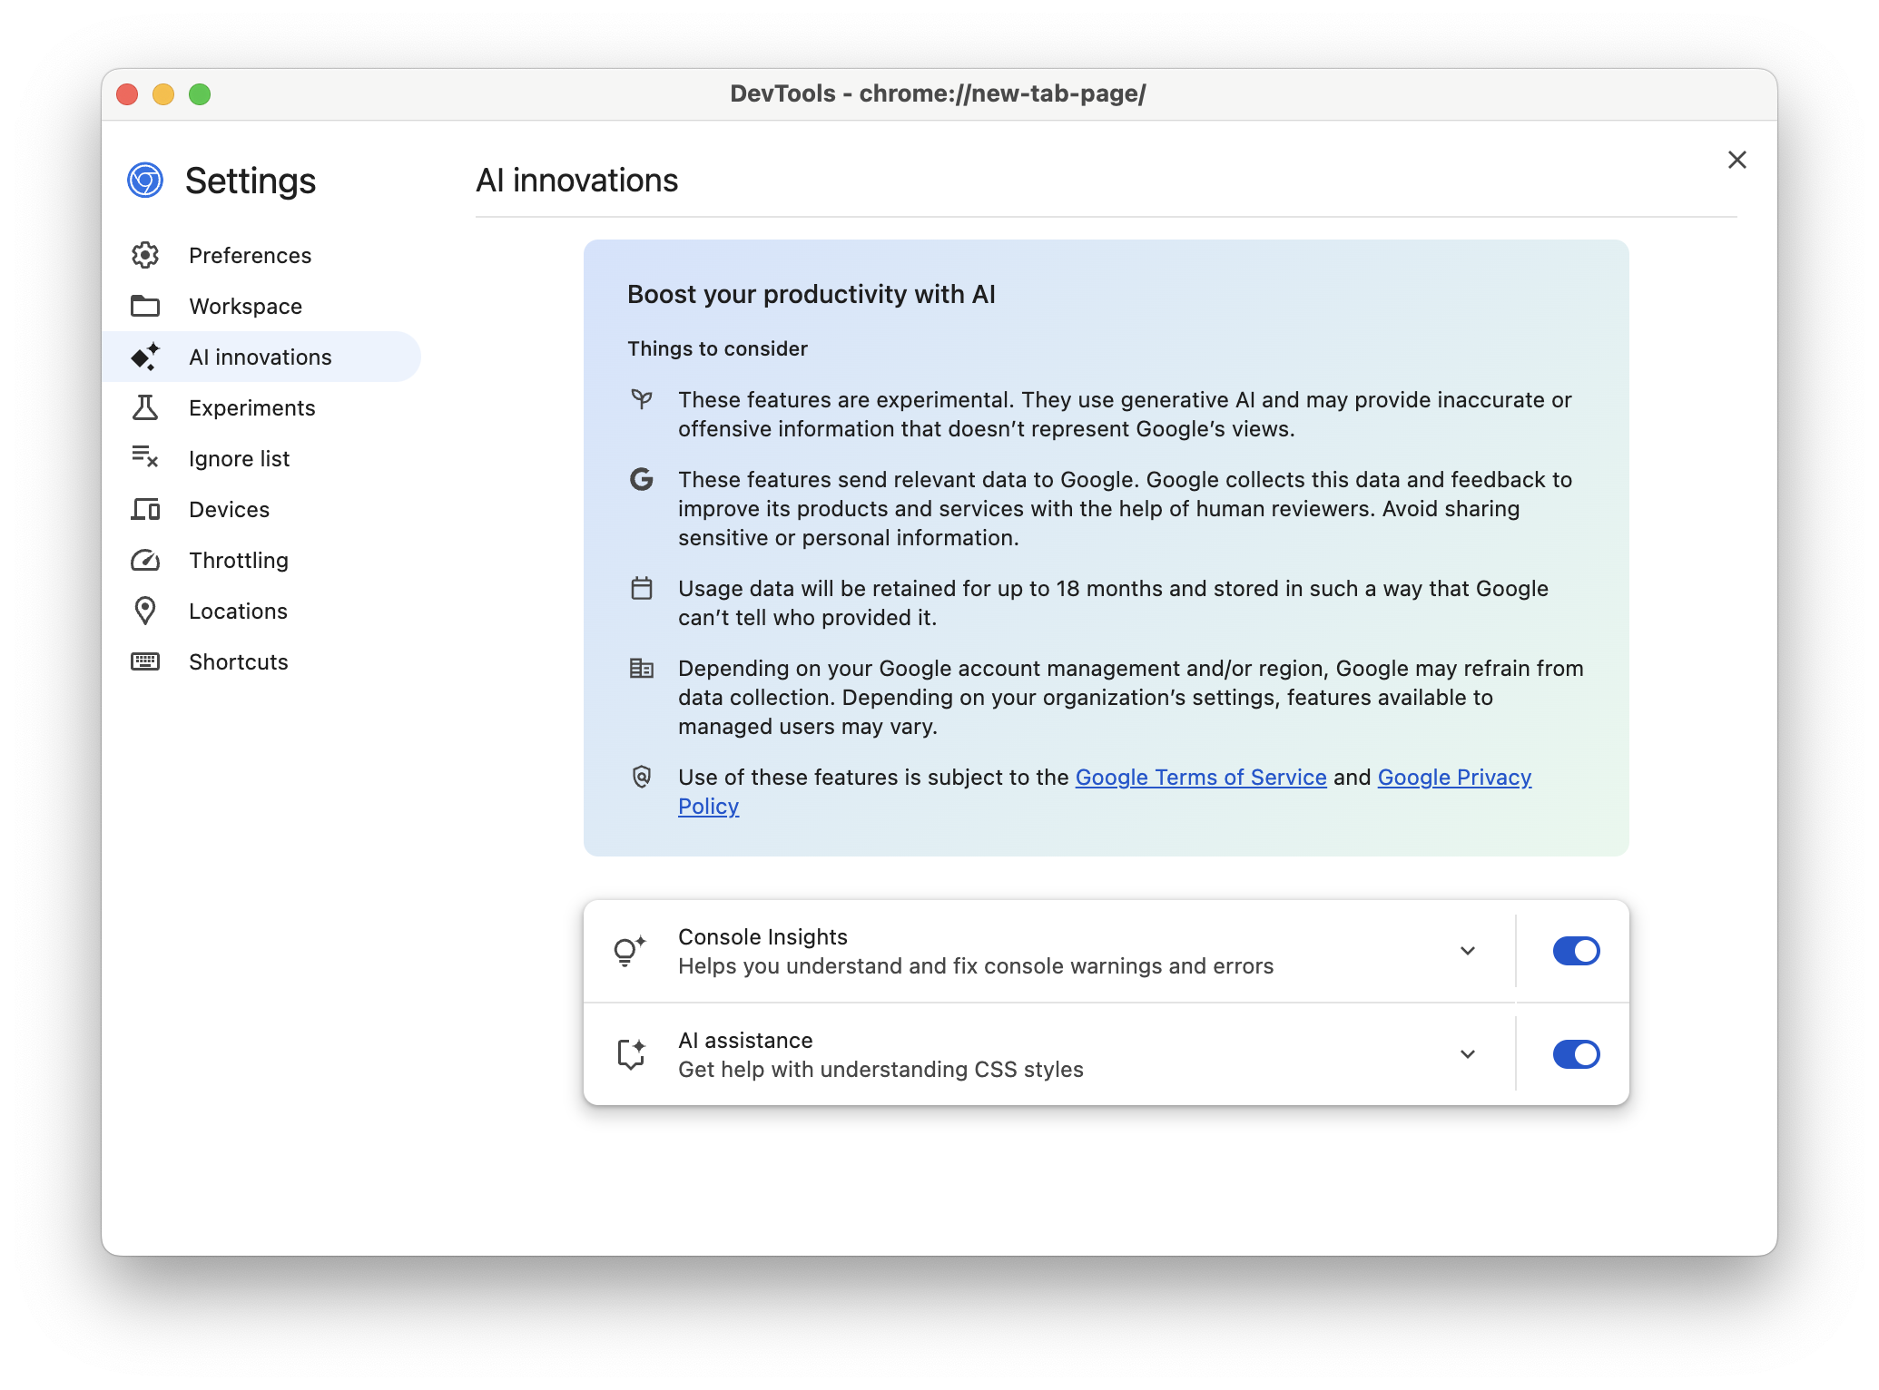1879x1390 pixels.
Task: Click the shield icon beside terms notice
Action: pos(642,777)
